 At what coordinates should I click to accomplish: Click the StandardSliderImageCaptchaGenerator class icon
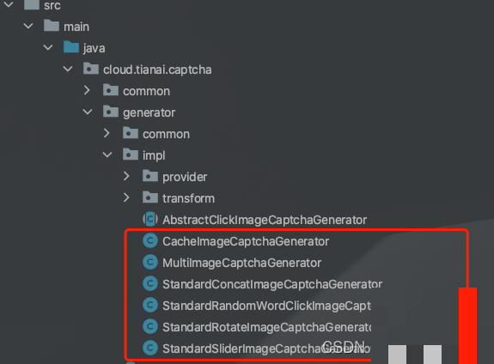(x=150, y=349)
